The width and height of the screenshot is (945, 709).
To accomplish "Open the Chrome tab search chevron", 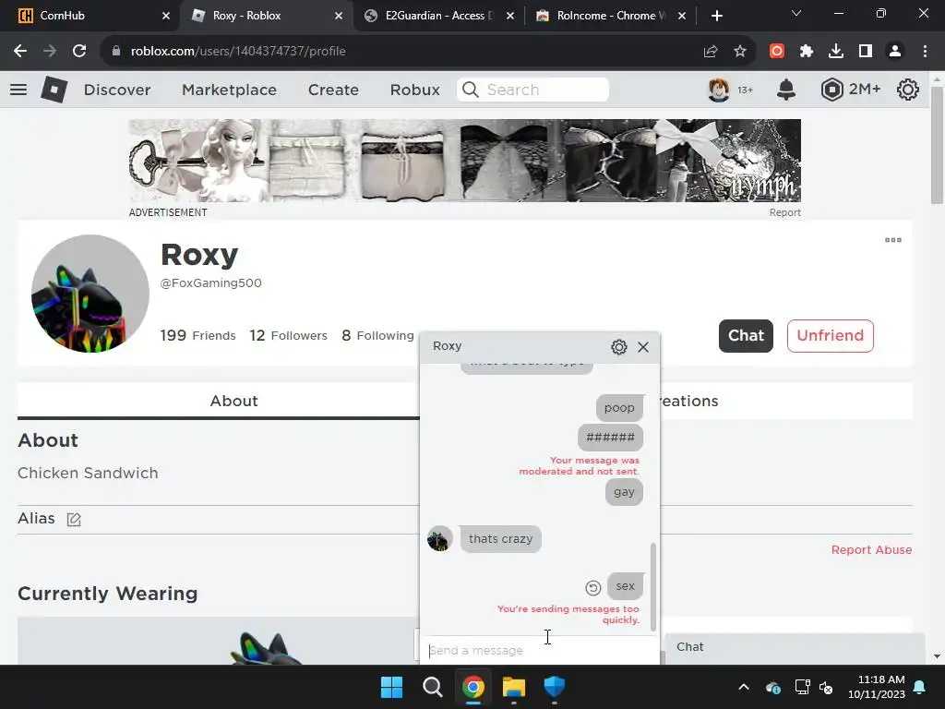I will pos(796,13).
